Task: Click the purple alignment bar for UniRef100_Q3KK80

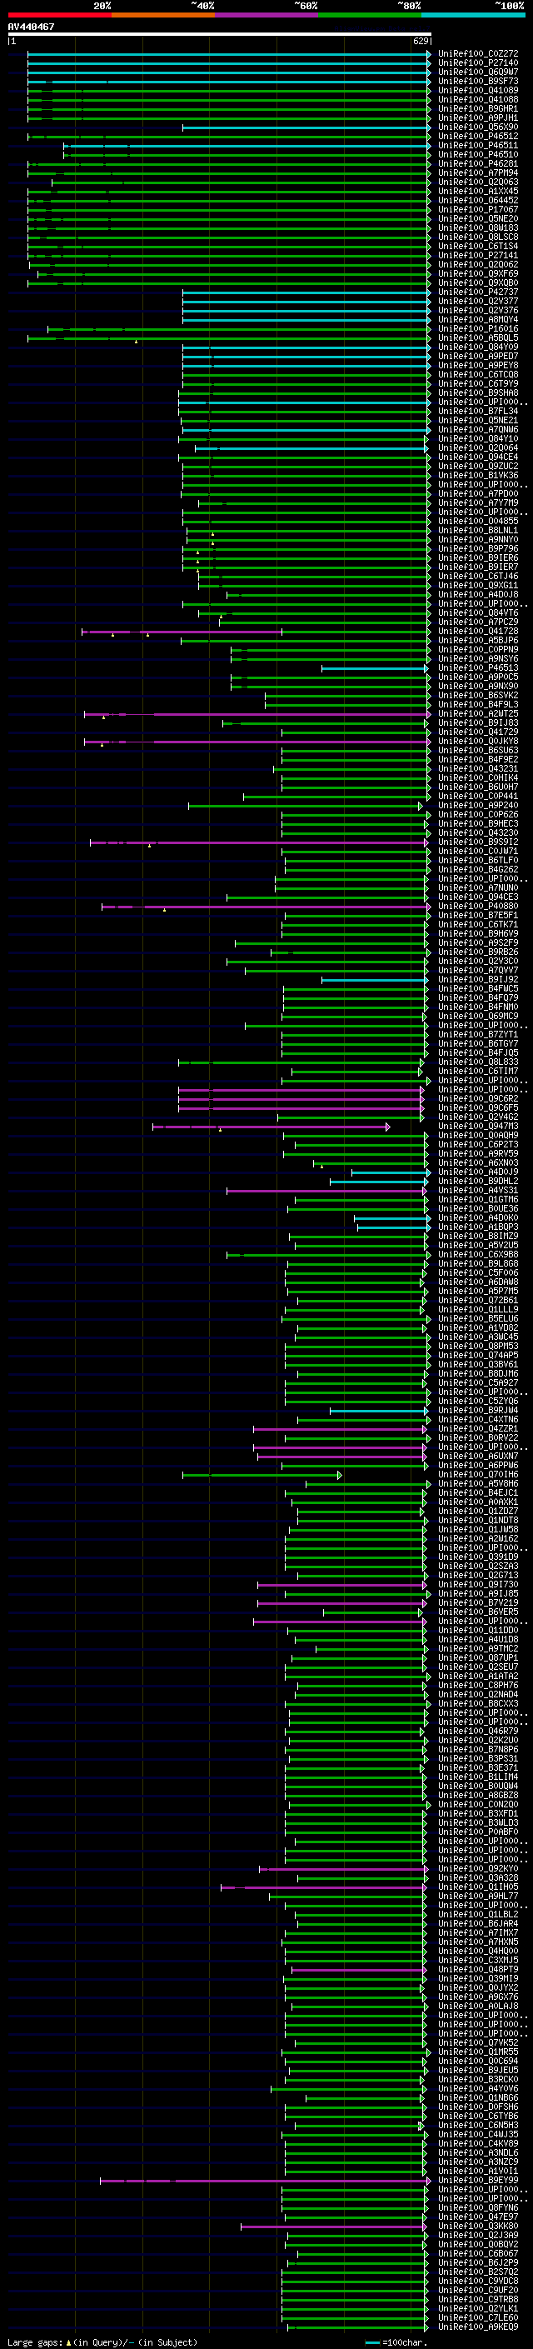Action: pyautogui.click(x=335, y=2226)
